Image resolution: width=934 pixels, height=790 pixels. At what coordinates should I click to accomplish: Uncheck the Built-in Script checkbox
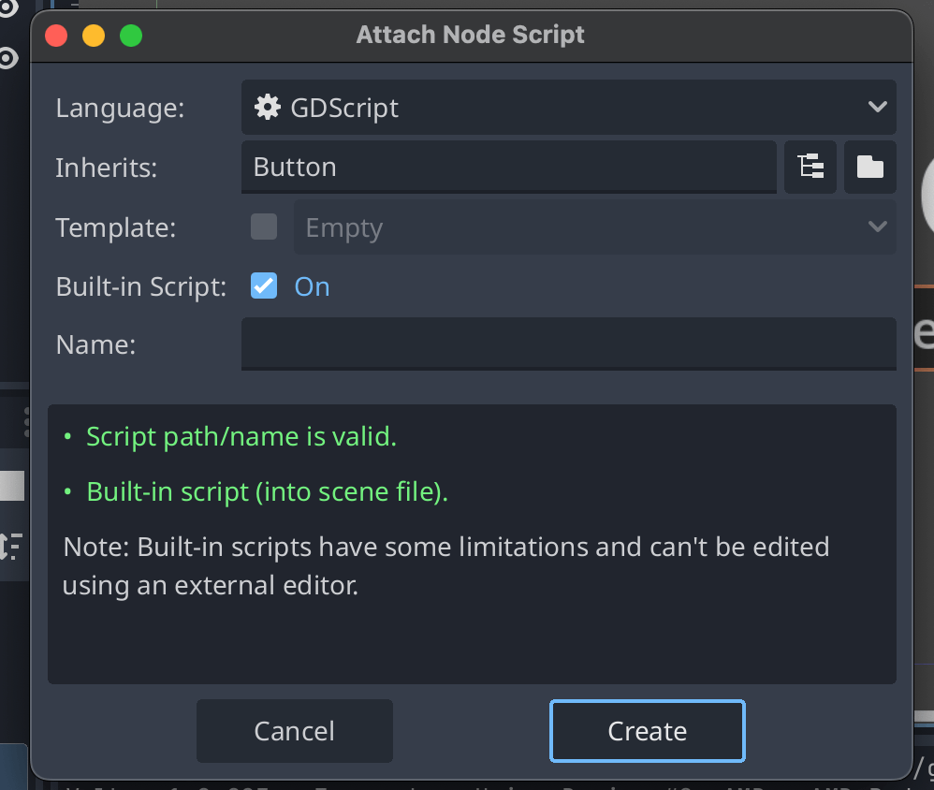click(263, 286)
